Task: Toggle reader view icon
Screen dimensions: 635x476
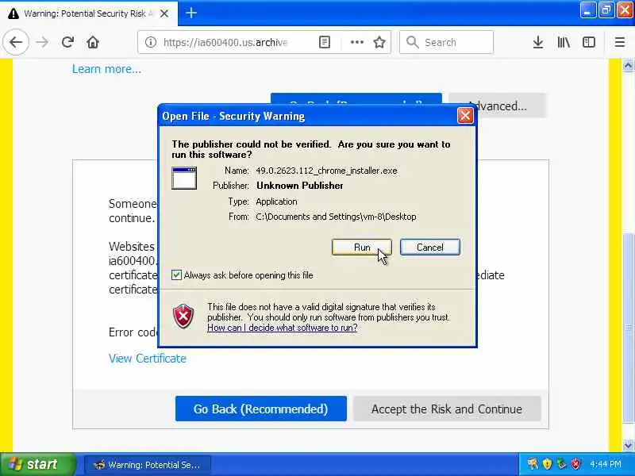Action: click(x=325, y=42)
